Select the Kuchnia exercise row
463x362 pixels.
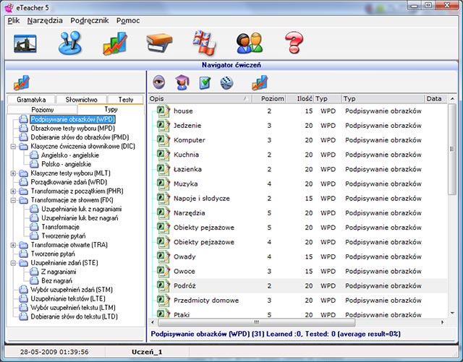pos(187,155)
